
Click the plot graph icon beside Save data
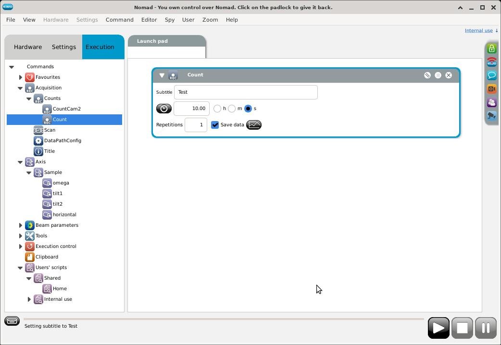click(x=254, y=125)
